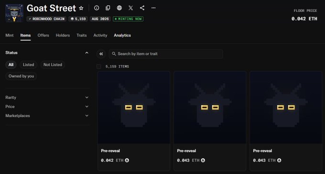Viewport: 325px width, 174px height.
Task: Copy contract address icon
Action: point(108,8)
